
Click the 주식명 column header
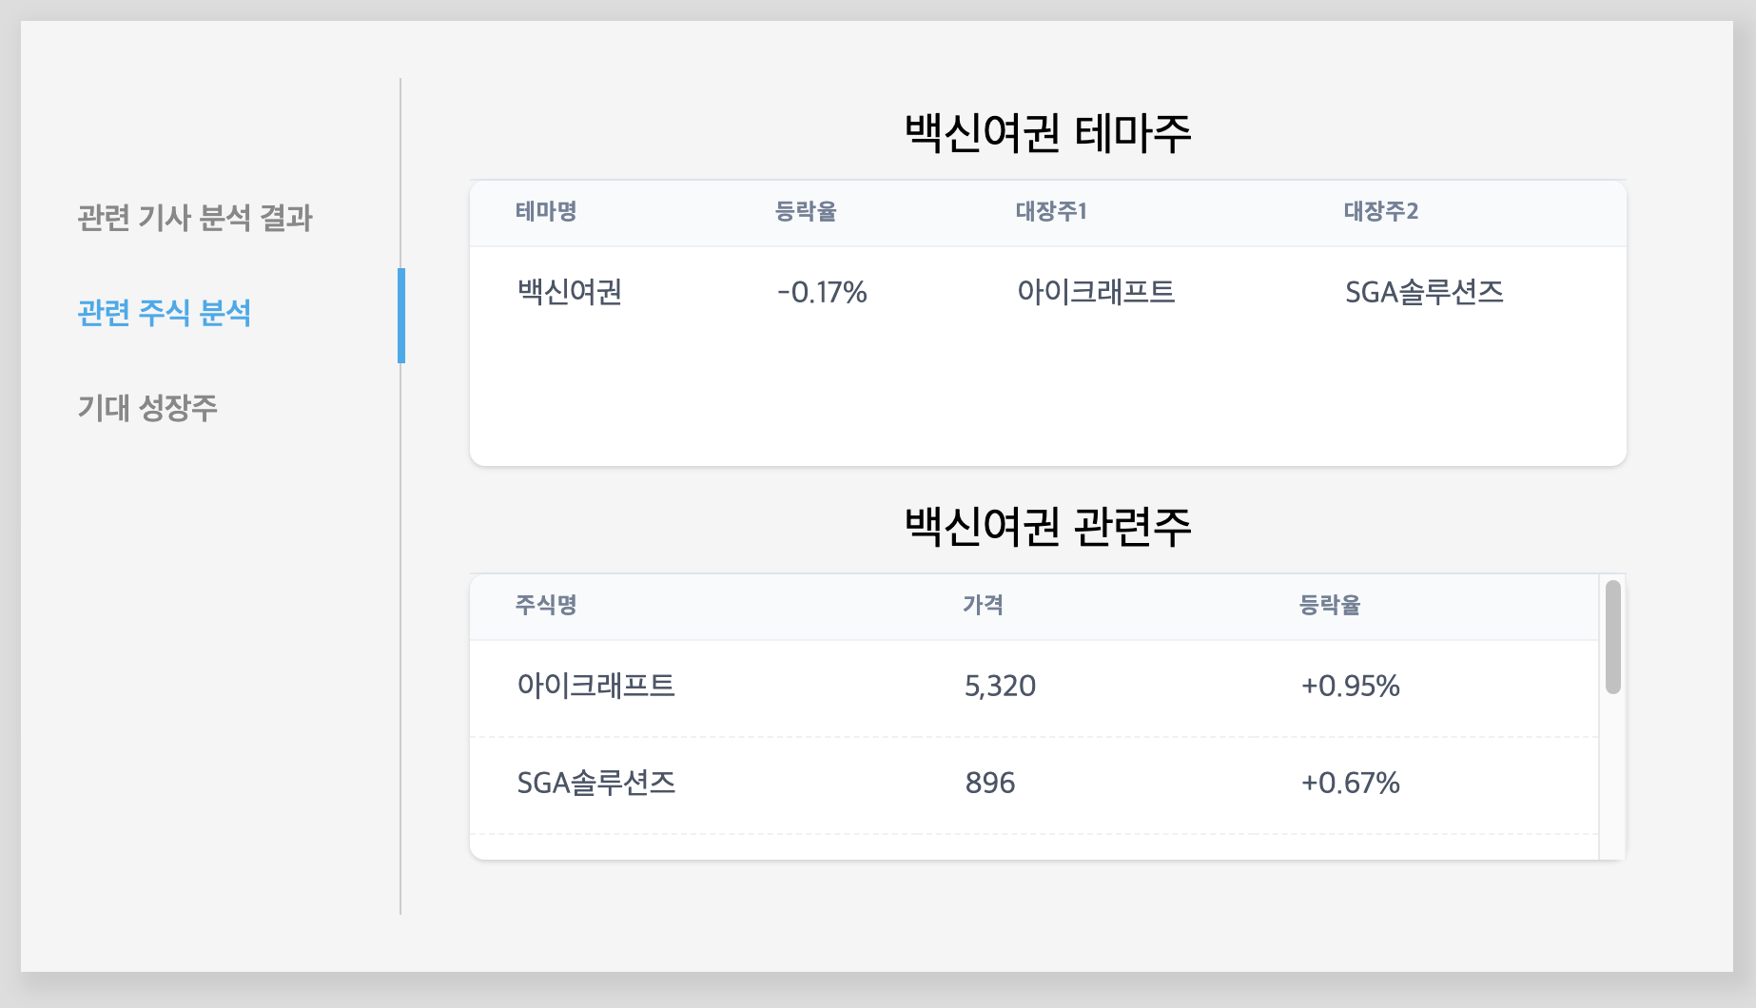coord(544,606)
